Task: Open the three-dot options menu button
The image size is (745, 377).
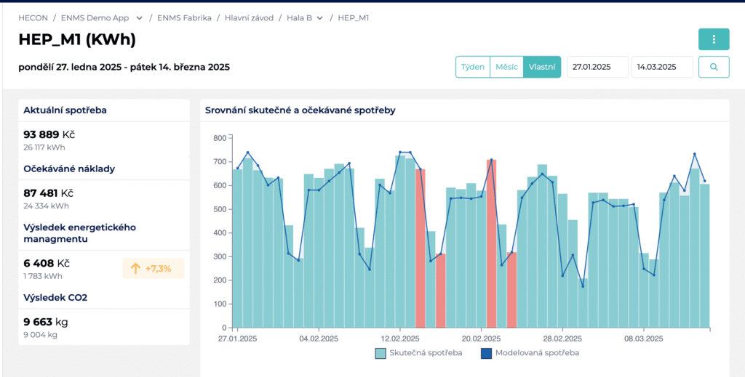Action: (x=714, y=39)
